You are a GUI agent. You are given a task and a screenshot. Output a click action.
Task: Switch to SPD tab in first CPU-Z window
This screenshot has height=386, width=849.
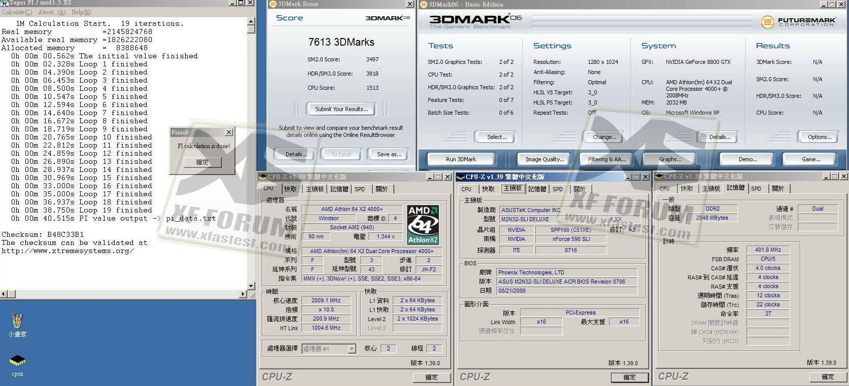click(360, 189)
